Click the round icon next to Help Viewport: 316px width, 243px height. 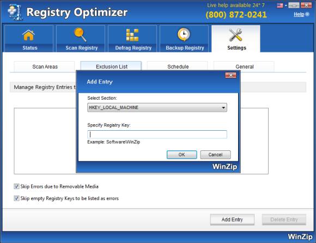(x=307, y=14)
